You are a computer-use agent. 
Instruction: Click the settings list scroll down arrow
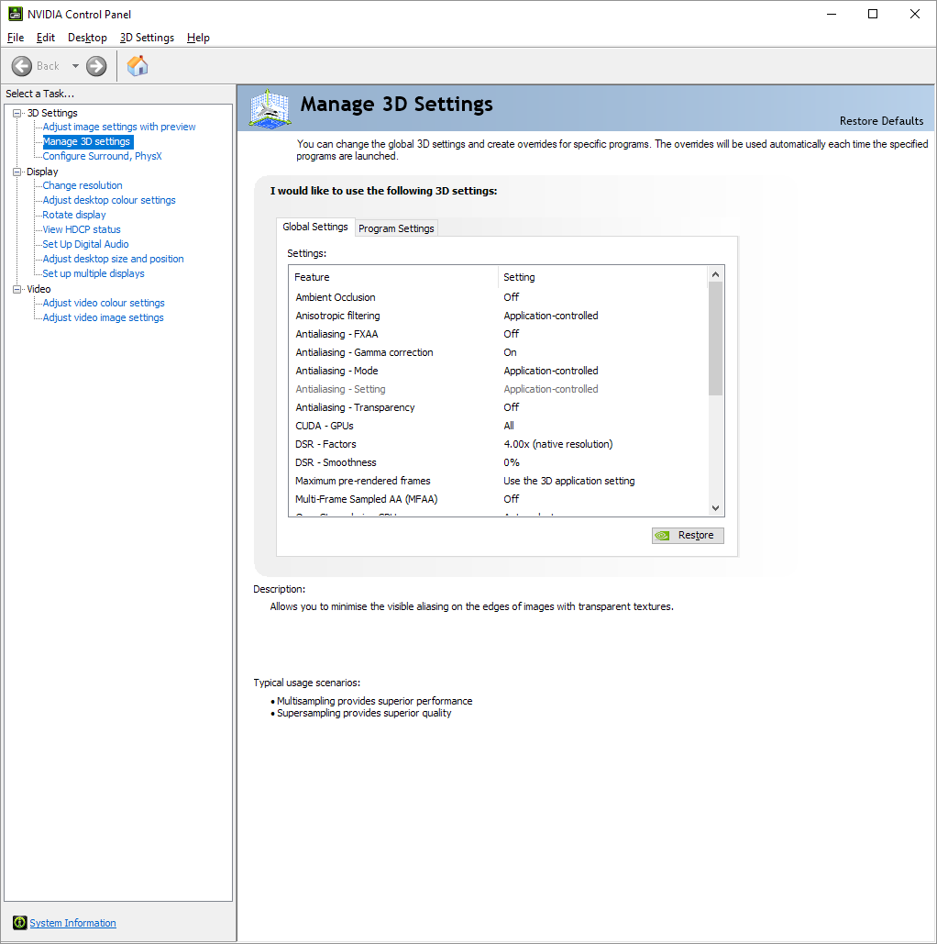[x=715, y=508]
